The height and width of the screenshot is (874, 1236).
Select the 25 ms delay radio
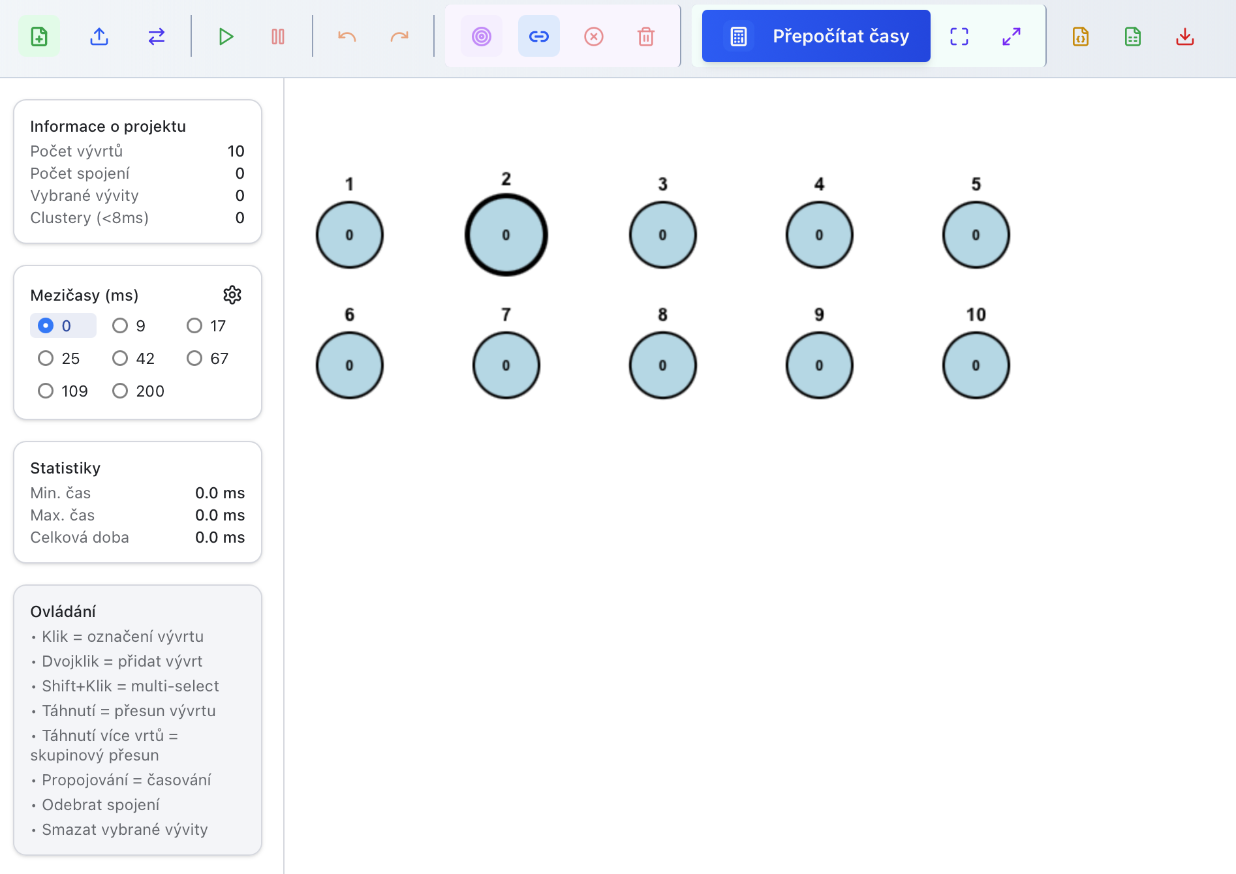click(x=46, y=358)
